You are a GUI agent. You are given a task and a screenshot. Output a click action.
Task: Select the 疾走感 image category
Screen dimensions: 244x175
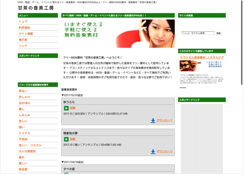23,170
